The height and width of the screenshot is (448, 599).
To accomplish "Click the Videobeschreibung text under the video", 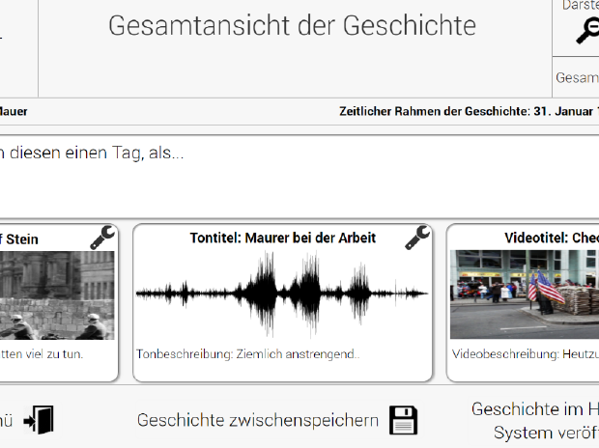I will (526, 353).
